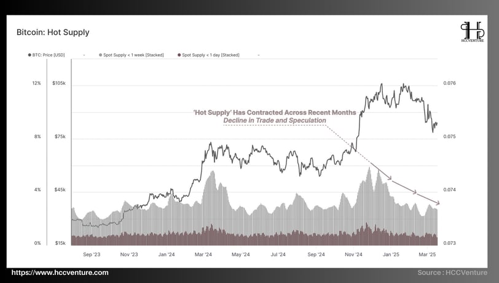The height and width of the screenshot is (283, 499).
Task: Click the Nov '24 x-axis label
Action: coord(353,254)
